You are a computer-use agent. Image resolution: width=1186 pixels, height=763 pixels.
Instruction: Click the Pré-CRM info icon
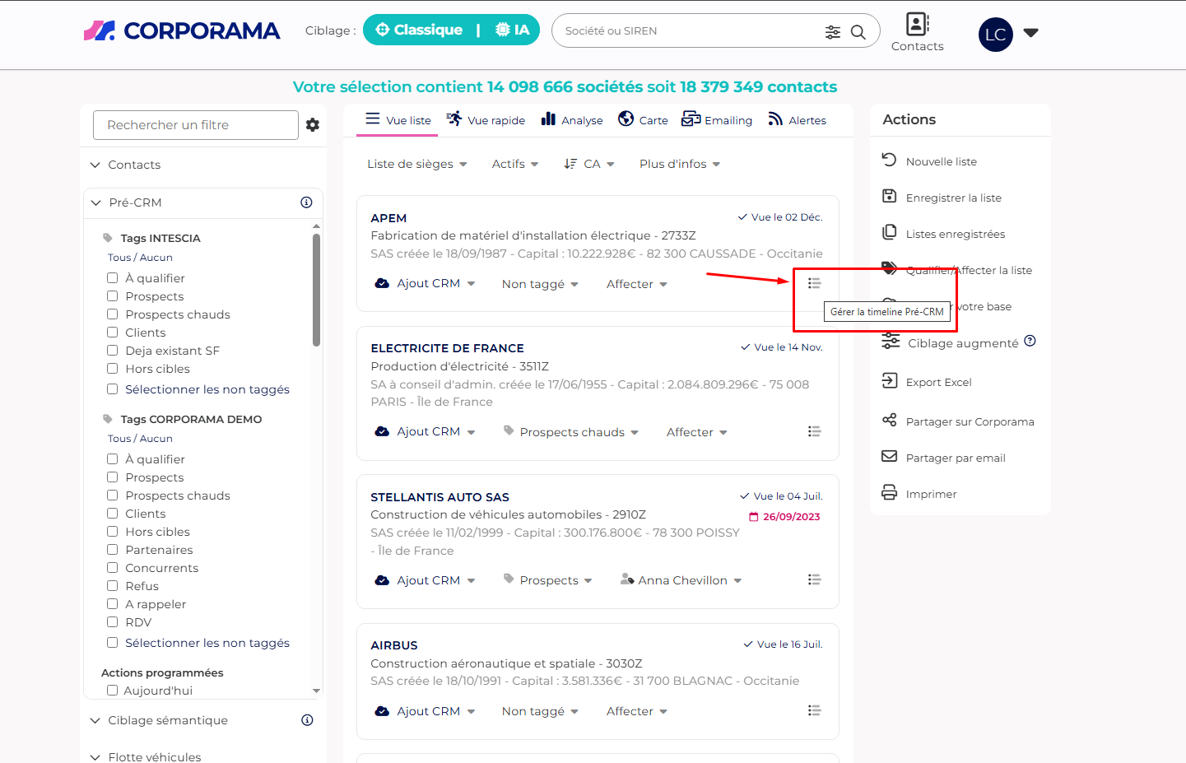306,202
